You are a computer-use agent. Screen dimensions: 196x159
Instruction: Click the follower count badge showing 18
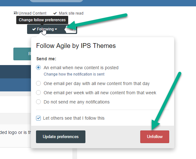tap(71, 29)
